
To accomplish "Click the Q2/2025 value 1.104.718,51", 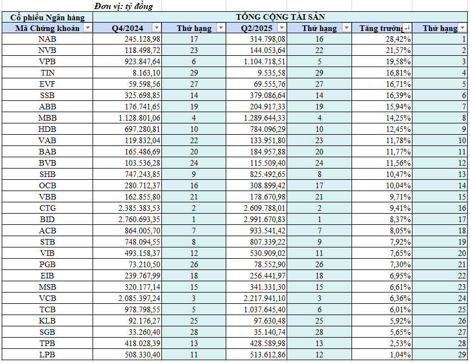I will (256, 61).
